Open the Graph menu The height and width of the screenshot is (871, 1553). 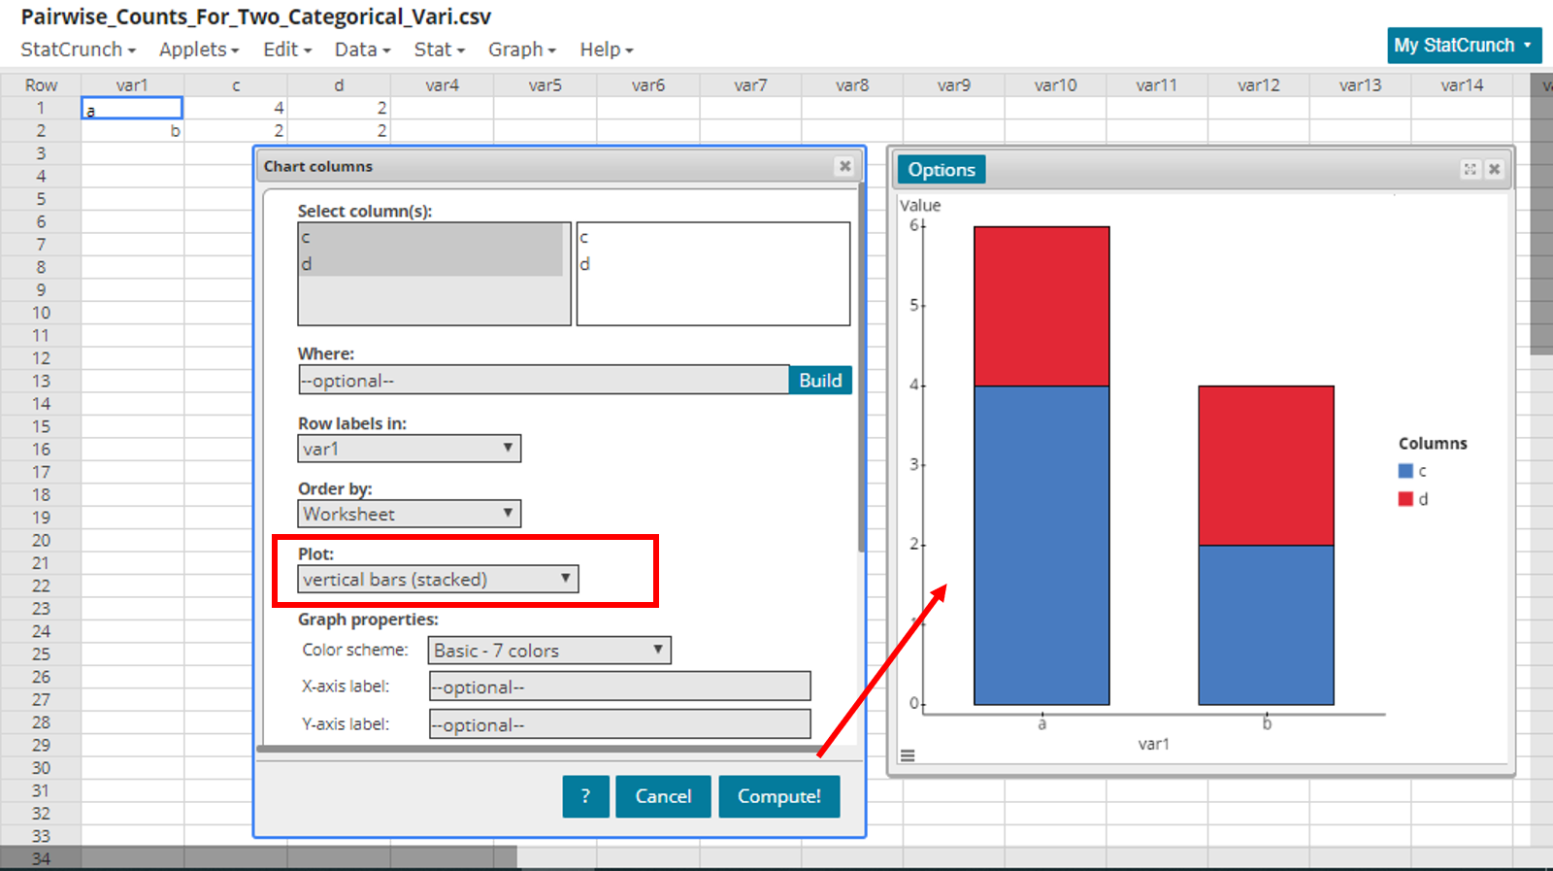(x=521, y=50)
